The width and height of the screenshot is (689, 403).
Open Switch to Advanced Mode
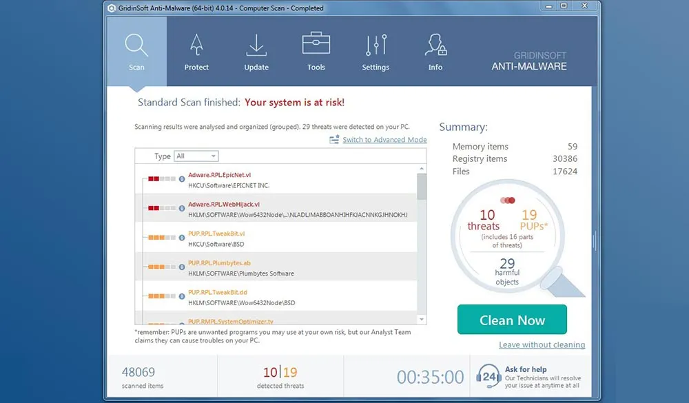(x=384, y=140)
